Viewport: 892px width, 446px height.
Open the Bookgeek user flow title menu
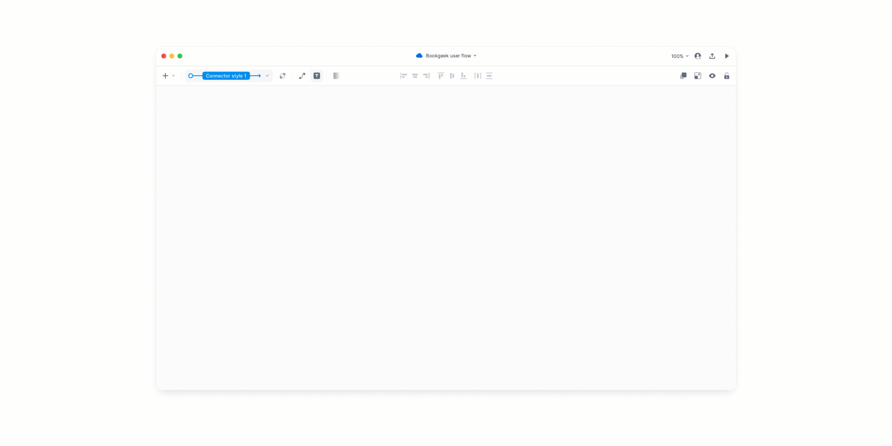click(x=451, y=56)
